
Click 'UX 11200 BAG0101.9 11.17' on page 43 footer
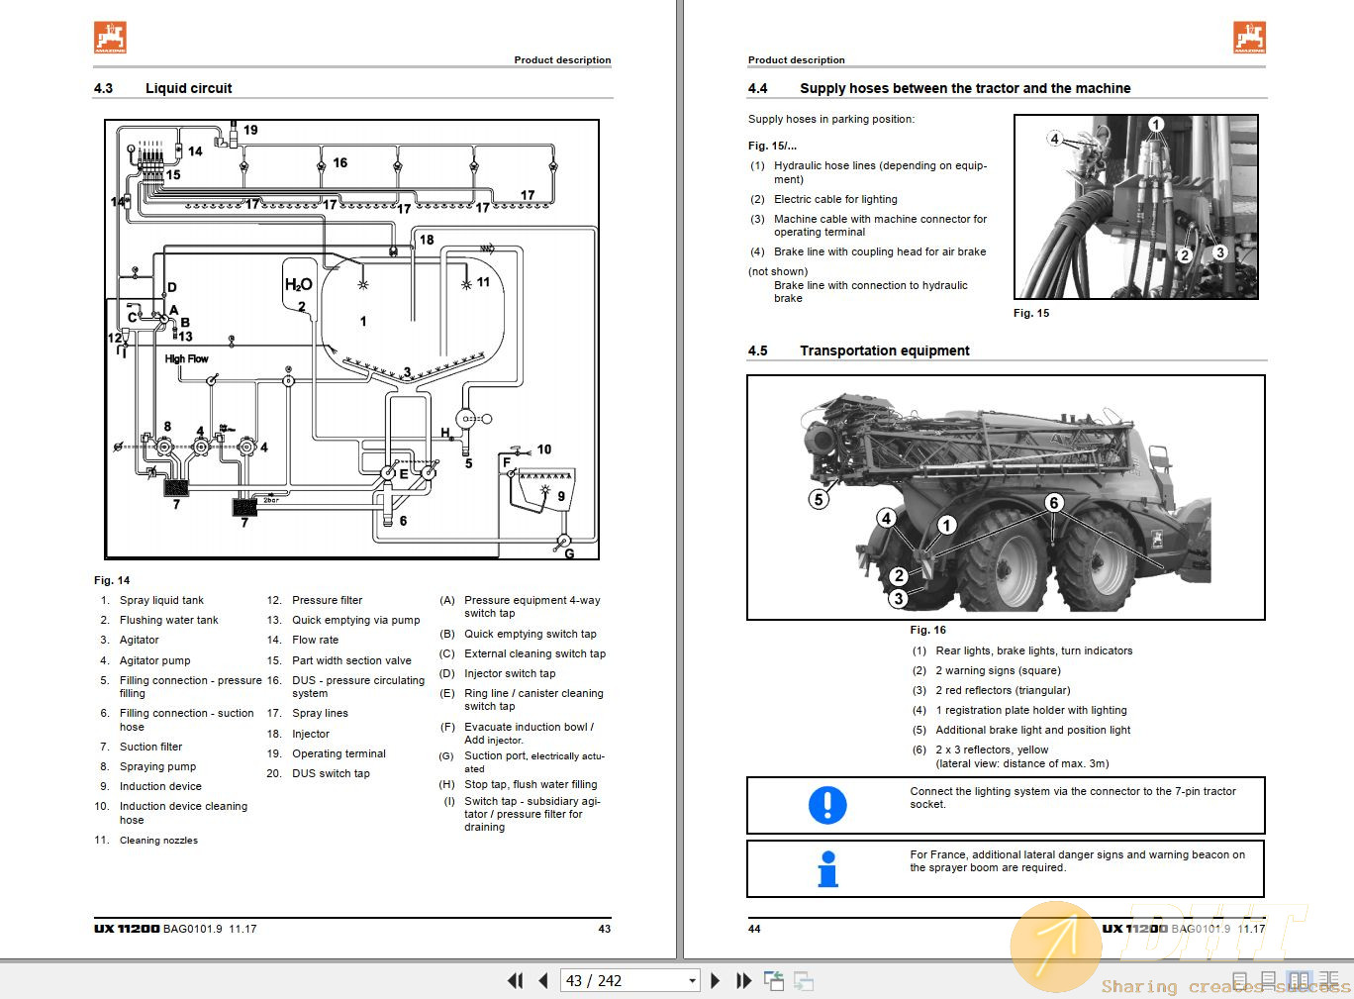(x=175, y=929)
